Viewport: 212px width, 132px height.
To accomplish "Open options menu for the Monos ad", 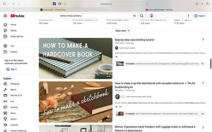I will point(203,127).
